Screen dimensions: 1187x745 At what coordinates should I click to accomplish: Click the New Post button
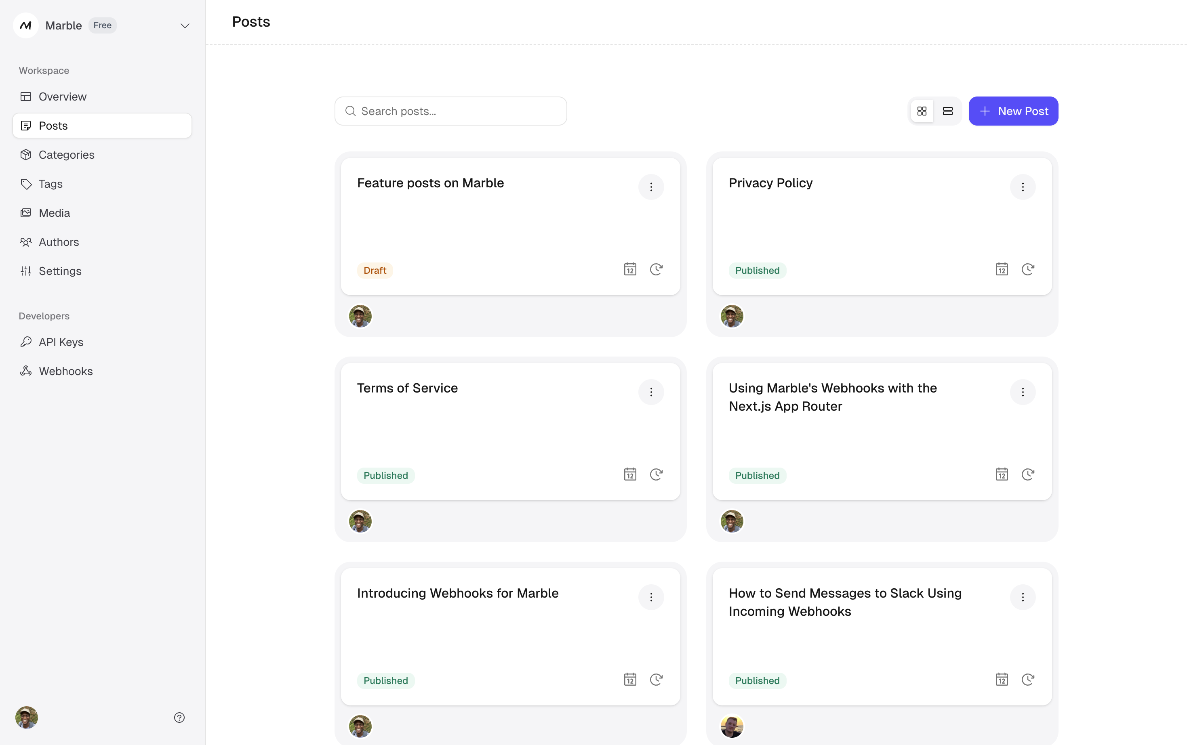click(x=1013, y=111)
